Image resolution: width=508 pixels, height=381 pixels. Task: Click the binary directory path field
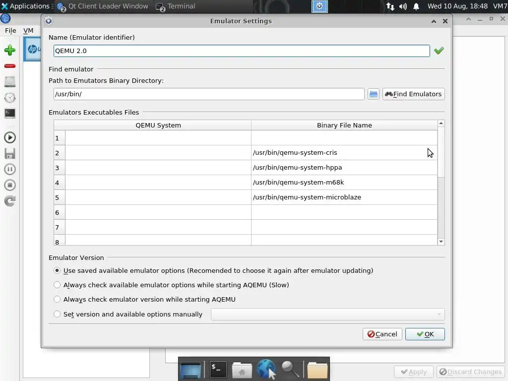tap(209, 94)
